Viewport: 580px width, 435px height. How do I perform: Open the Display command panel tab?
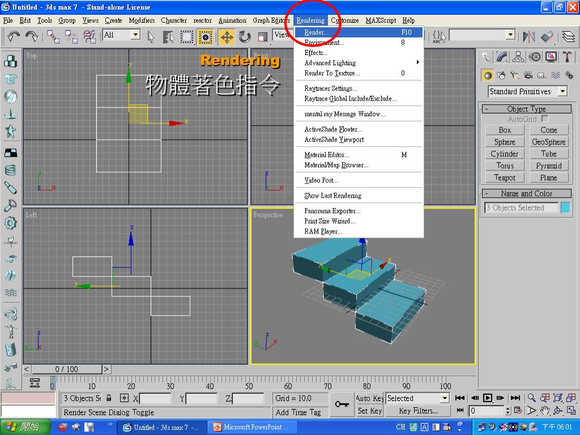[x=551, y=57]
